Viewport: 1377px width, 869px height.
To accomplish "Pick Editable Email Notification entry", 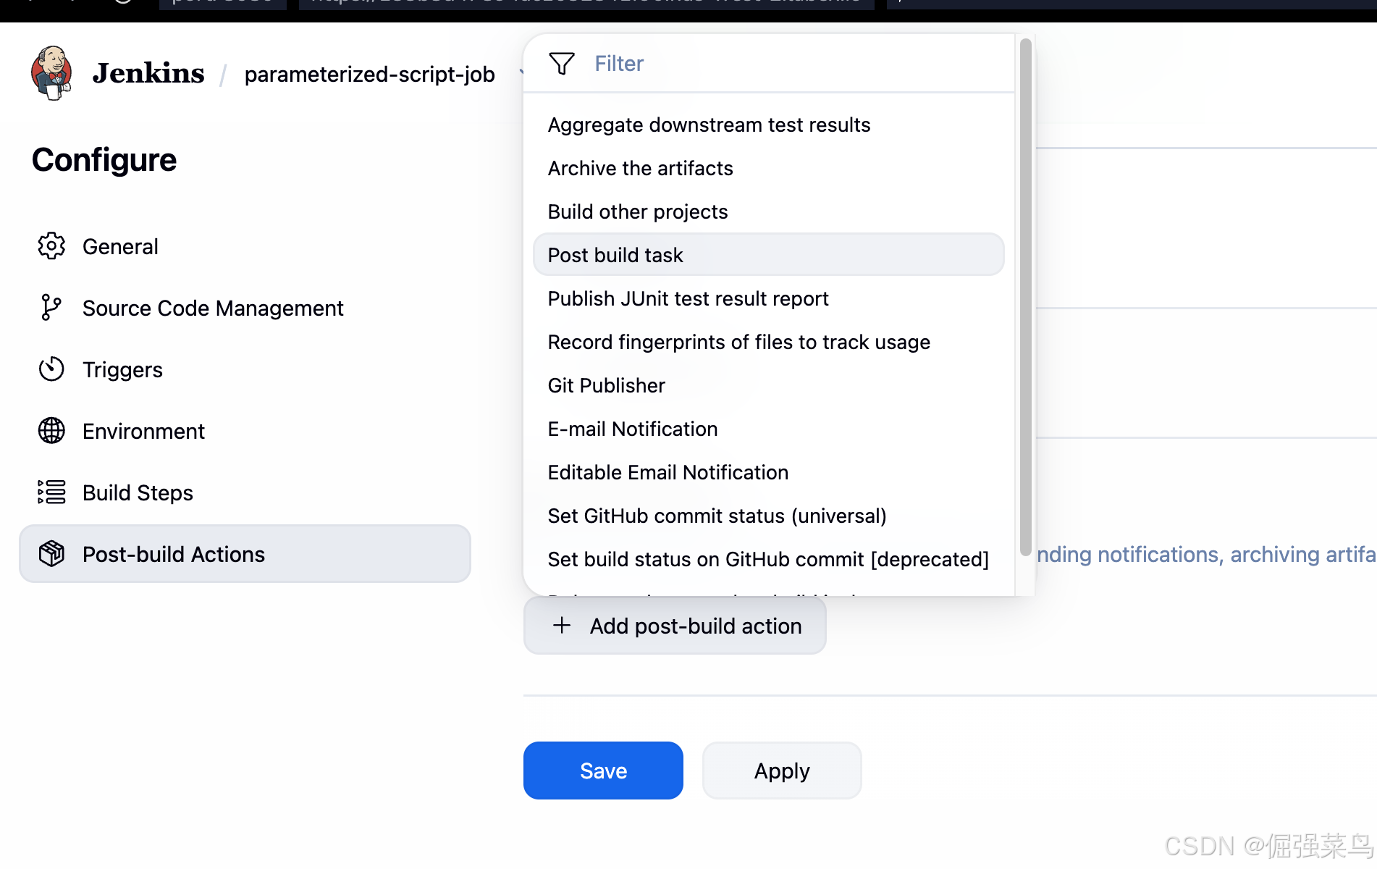I will click(668, 472).
